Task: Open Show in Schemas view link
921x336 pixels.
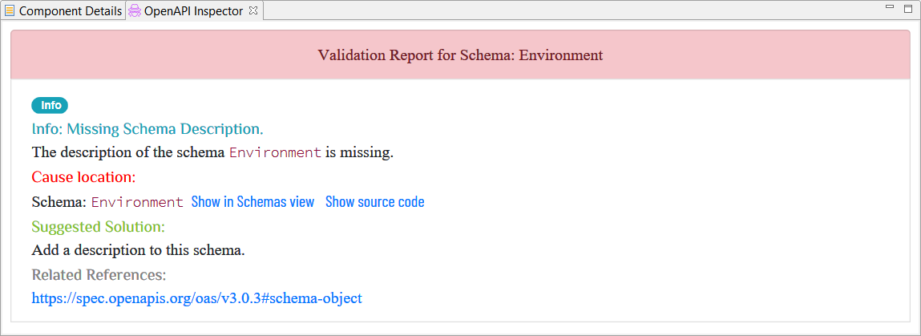Action: click(253, 202)
